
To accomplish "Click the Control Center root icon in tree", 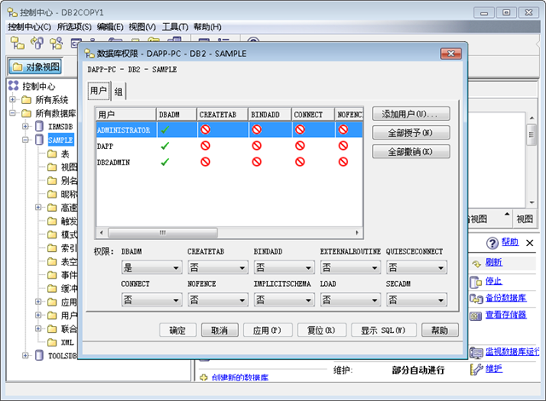I will coord(14,86).
